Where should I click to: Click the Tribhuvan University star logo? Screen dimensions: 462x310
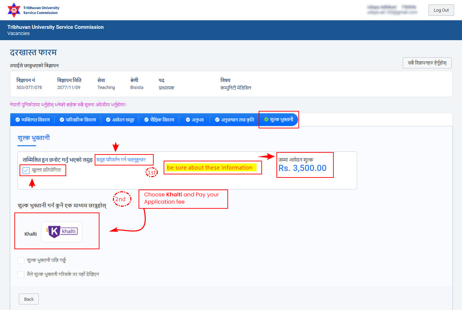(x=14, y=10)
